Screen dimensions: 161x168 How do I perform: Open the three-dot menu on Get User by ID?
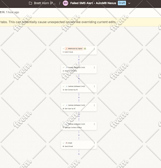click(x=94, y=105)
